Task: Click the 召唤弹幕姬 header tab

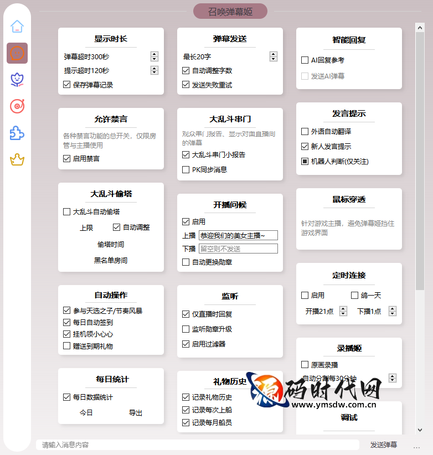Action: 230,11
